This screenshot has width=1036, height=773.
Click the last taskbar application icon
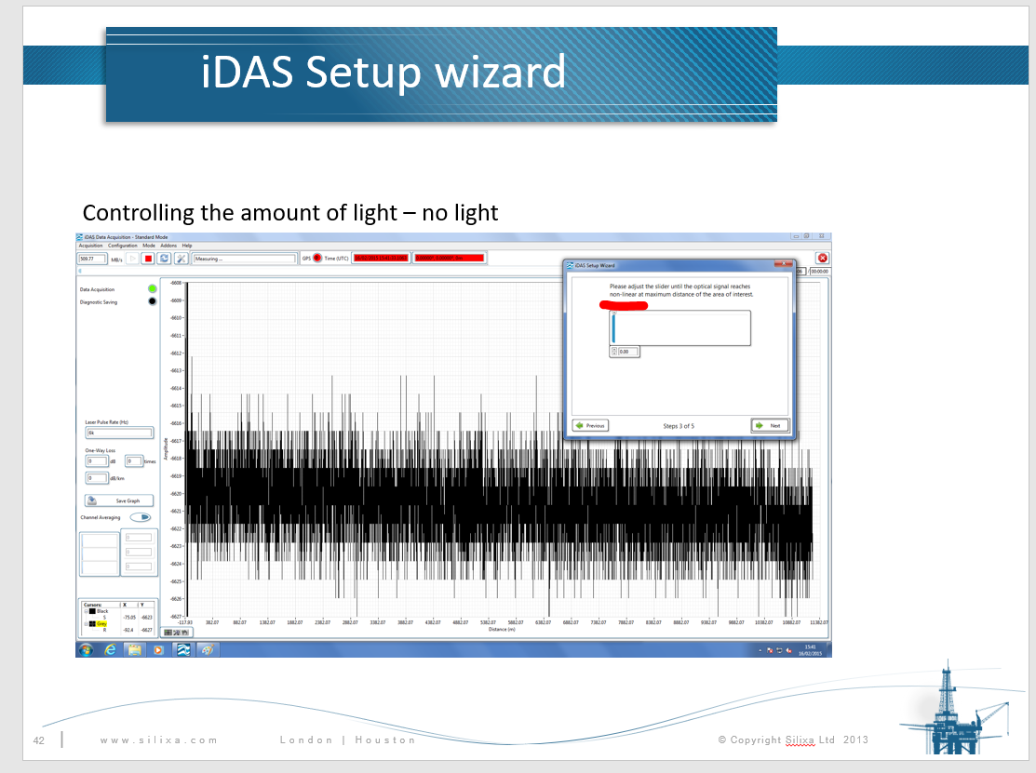(208, 650)
